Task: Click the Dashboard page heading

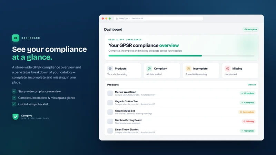Action: pos(113,29)
